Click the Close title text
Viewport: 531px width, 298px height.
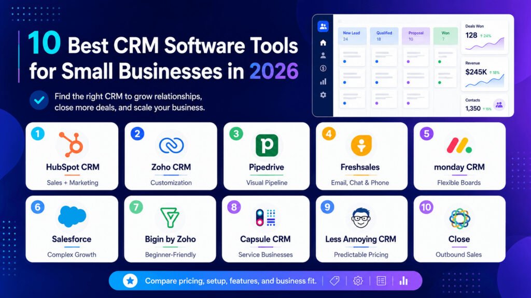(x=459, y=239)
